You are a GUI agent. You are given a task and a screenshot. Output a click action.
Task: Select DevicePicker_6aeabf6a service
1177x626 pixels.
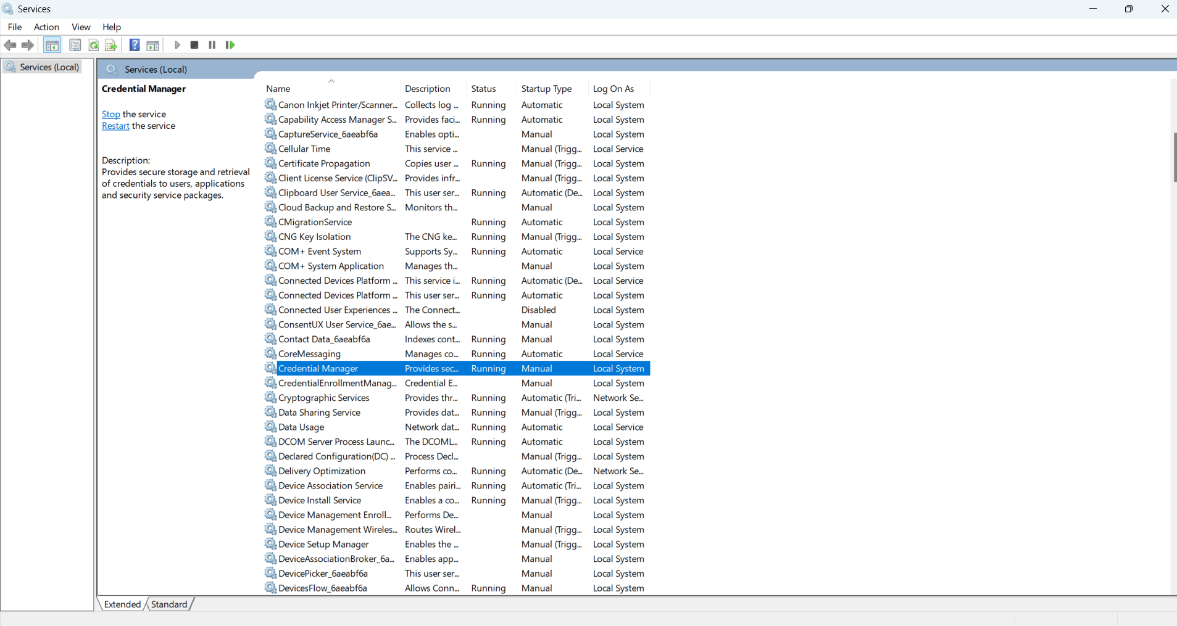[x=457, y=574]
